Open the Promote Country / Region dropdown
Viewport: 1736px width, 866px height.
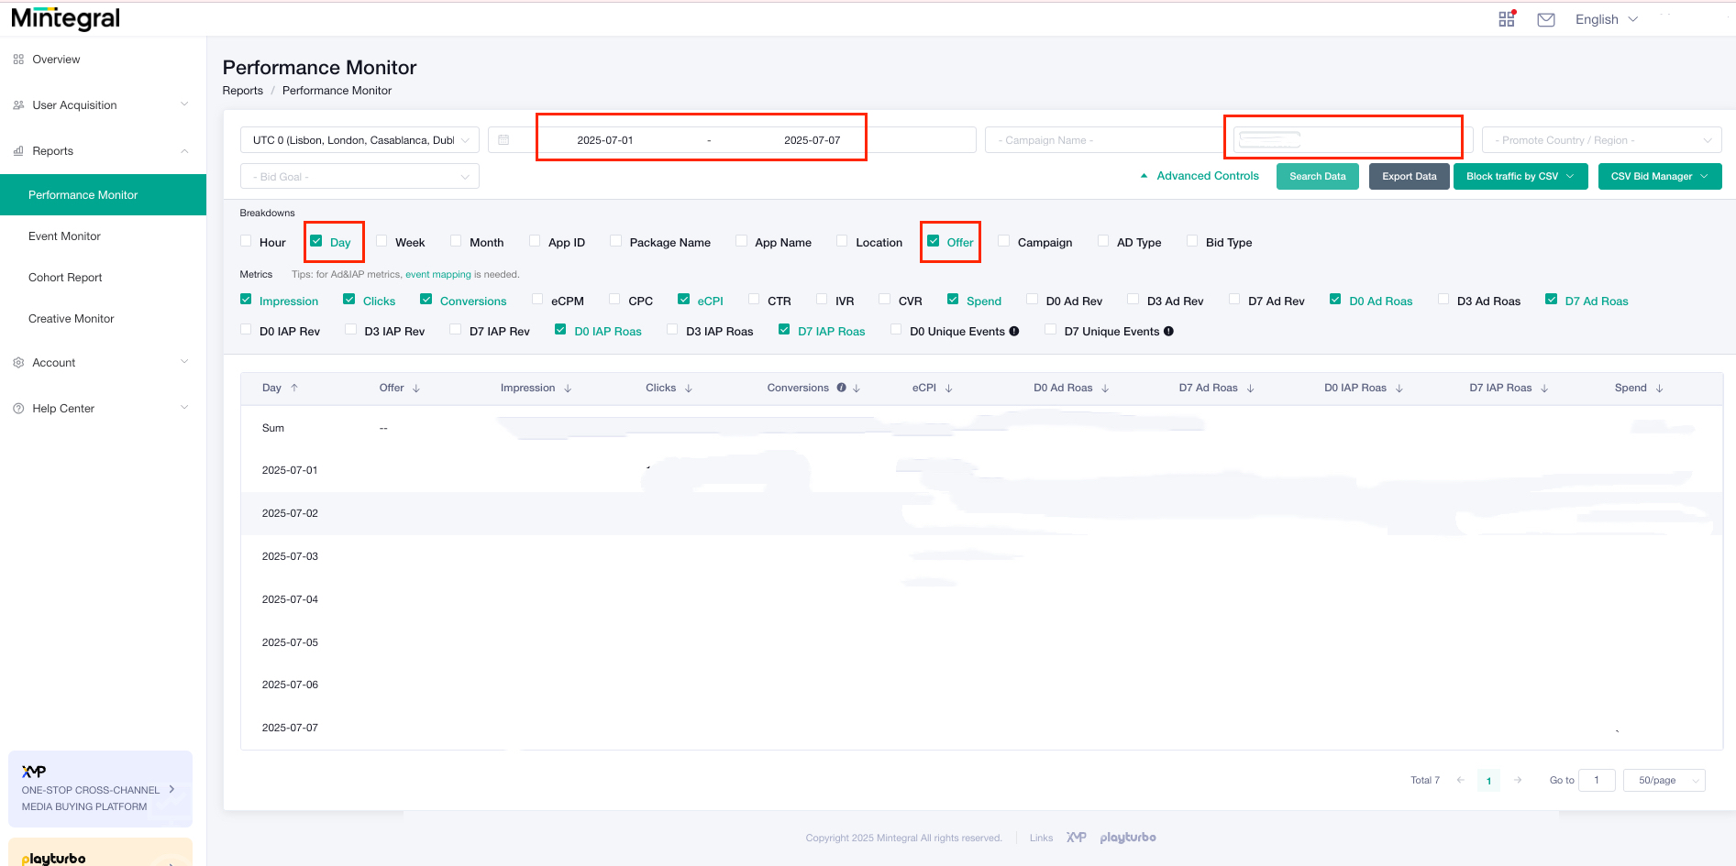1600,139
